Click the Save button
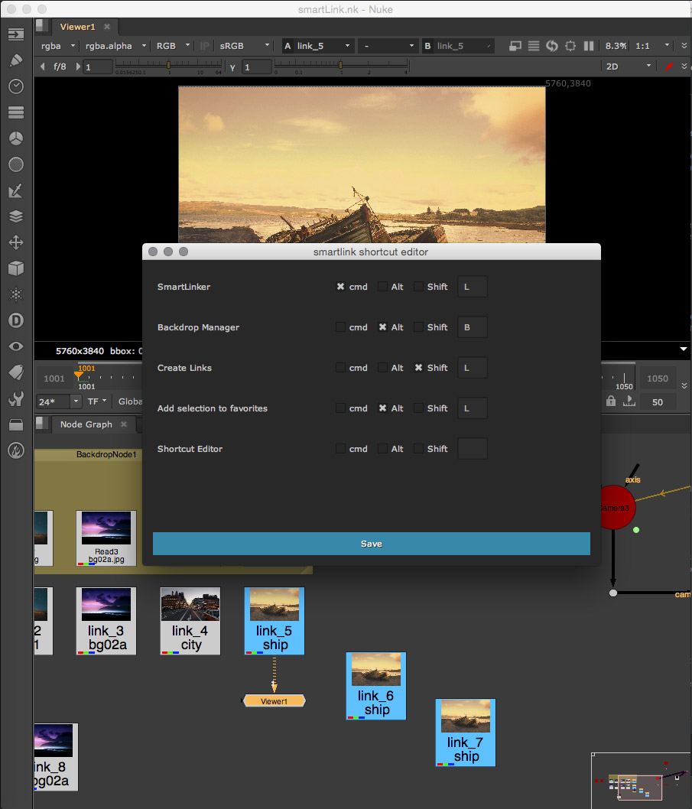 [x=371, y=544]
